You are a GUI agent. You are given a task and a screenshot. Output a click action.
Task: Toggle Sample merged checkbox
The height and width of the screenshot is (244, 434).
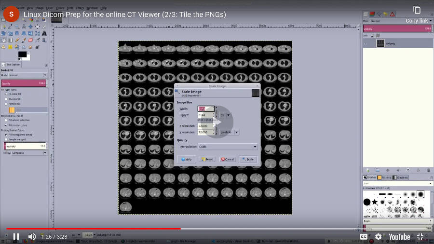tap(6, 139)
